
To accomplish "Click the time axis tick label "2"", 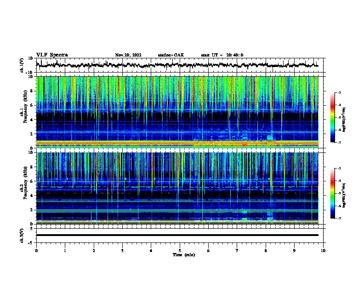I will 94,251.
